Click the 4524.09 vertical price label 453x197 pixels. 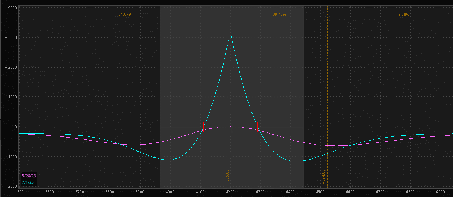click(x=323, y=176)
